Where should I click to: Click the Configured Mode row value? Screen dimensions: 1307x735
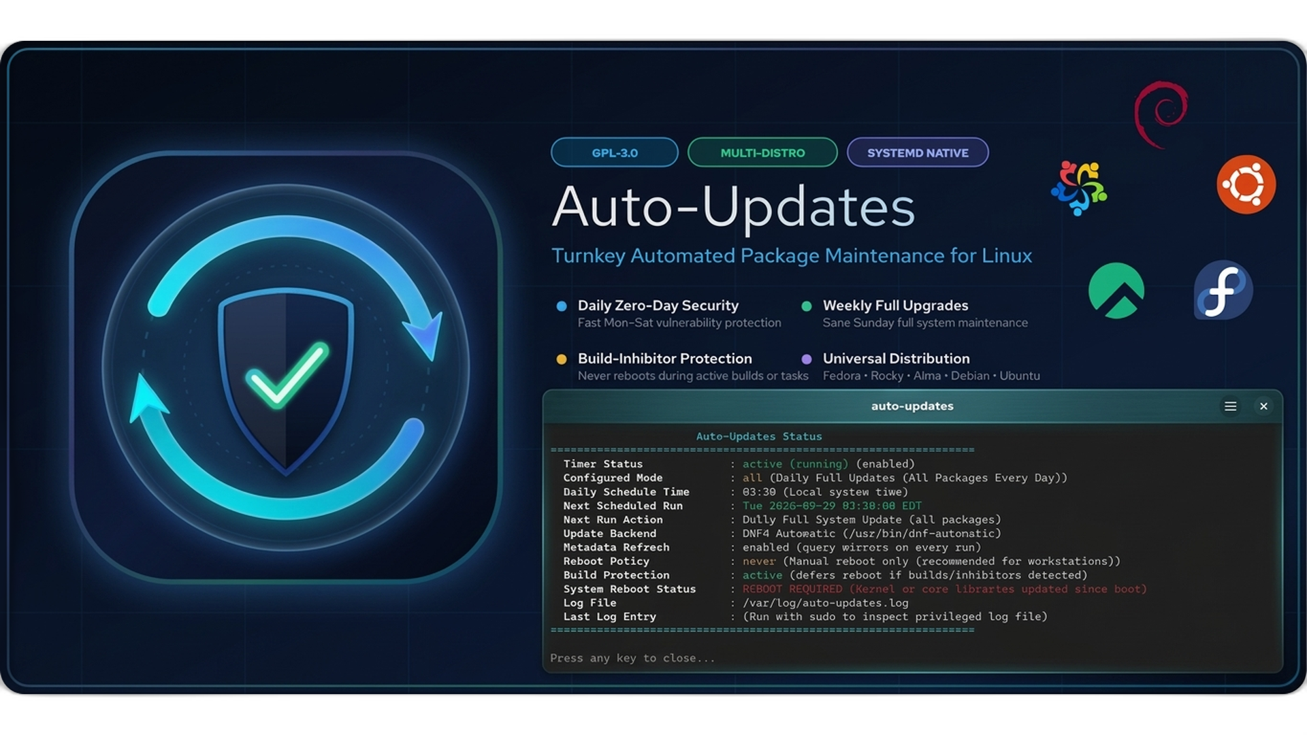905,478
